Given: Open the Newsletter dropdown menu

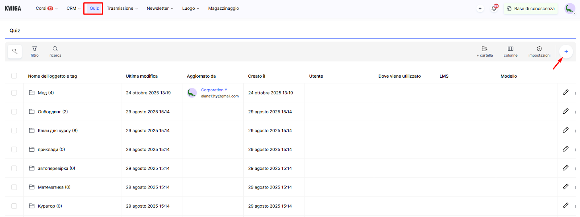Looking at the screenshot, I should (x=160, y=8).
